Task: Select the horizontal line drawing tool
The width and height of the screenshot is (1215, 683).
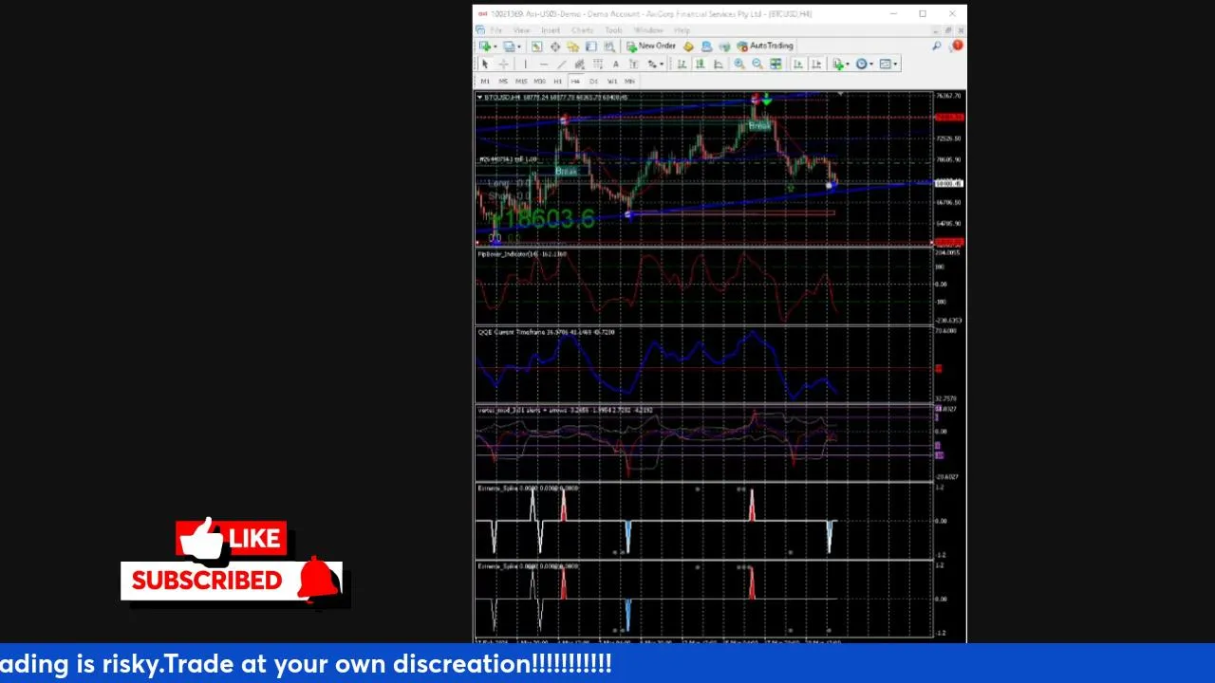Action: [543, 64]
